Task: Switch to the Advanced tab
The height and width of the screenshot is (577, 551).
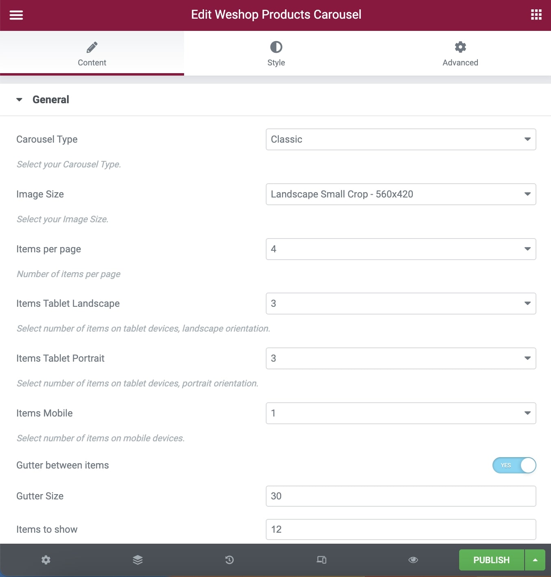Action: coord(460,53)
